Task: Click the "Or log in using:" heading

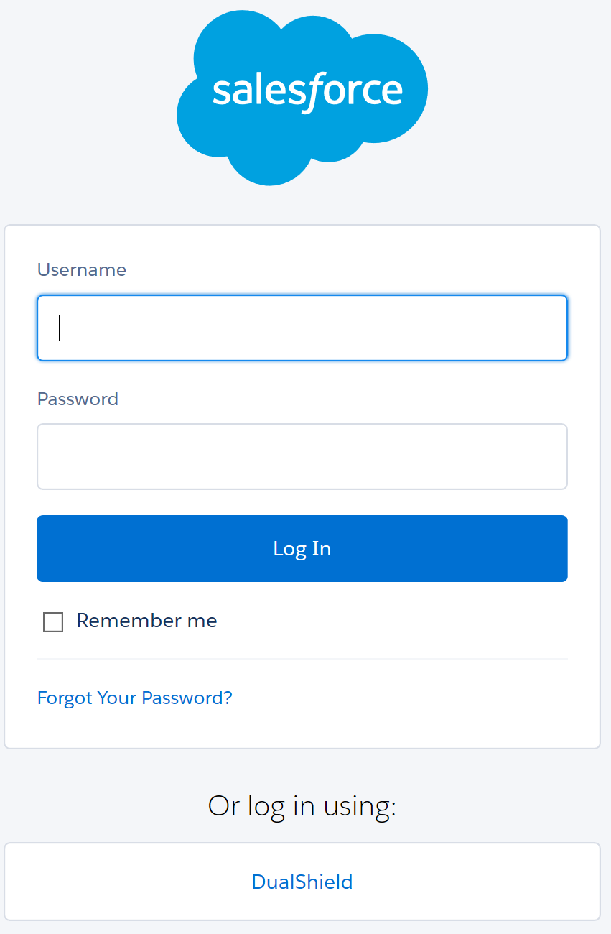Action: [302, 805]
